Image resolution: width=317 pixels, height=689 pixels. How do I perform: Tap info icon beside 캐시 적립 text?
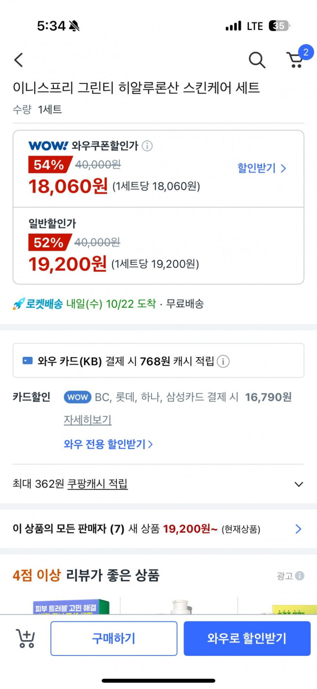(223, 361)
